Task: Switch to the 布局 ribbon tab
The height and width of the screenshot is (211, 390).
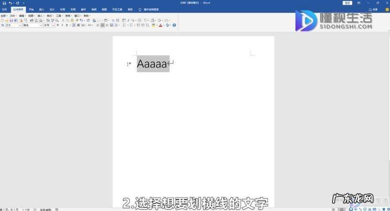Action: pyautogui.click(x=63, y=9)
